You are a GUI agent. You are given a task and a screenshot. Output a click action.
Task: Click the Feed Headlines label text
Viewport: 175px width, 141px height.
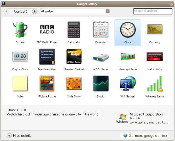pos(47,70)
